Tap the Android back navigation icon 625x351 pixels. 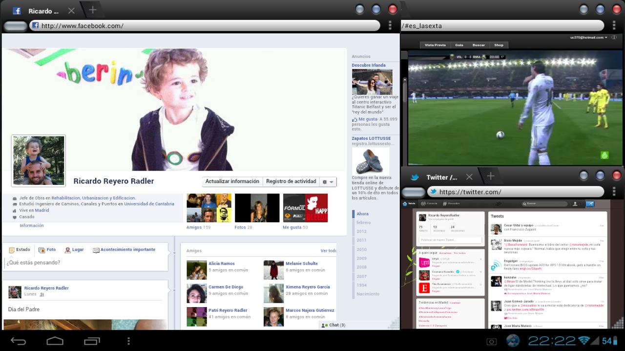(18, 341)
